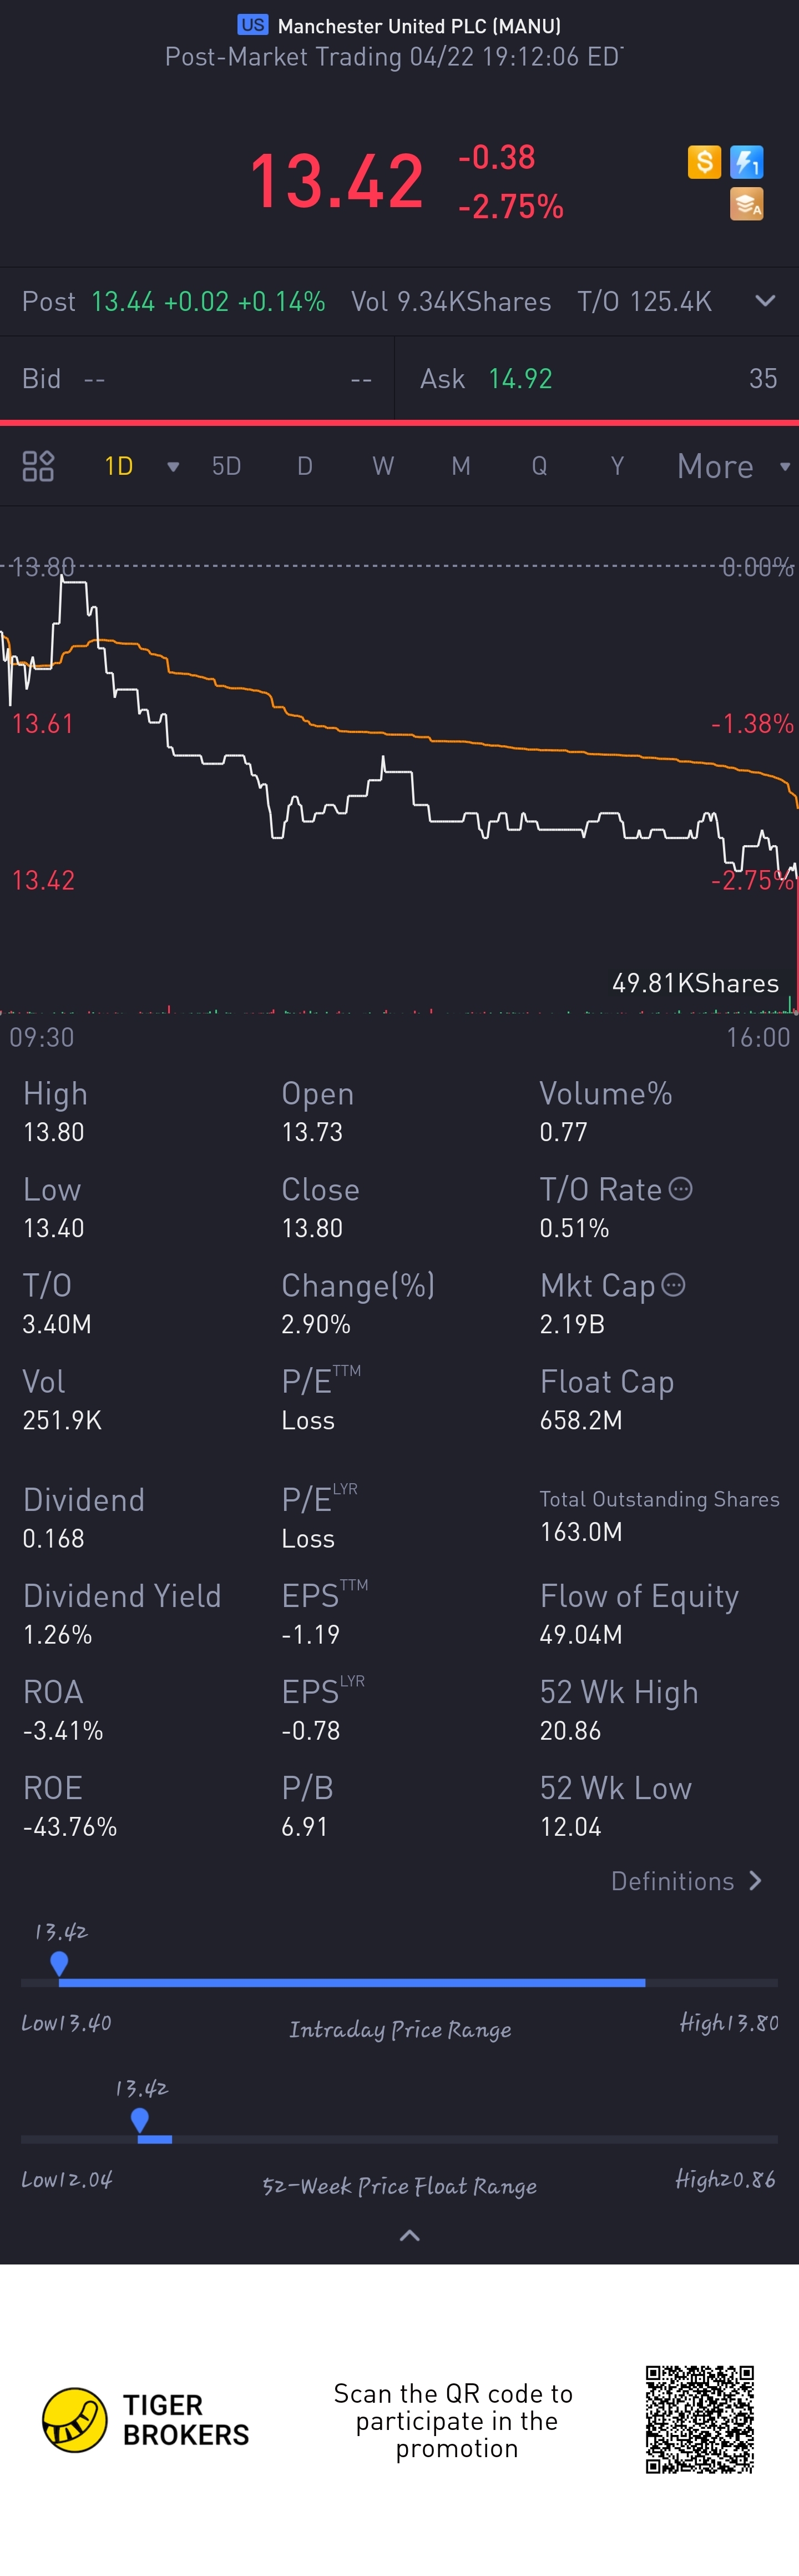Open the chart layout grid icon
799x2576 pixels.
click(x=38, y=466)
